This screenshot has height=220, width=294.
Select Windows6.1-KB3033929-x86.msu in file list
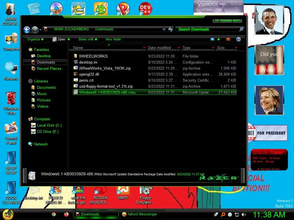155,92
